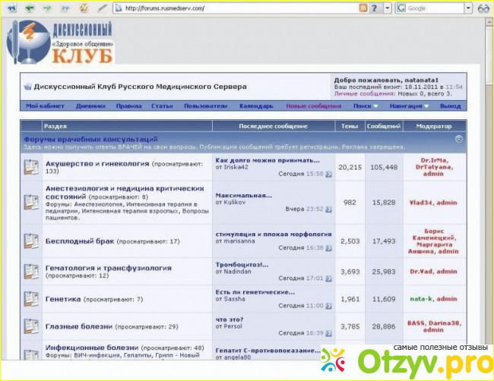
Task: Open Новые сообщения in the navbar
Action: coord(313,106)
